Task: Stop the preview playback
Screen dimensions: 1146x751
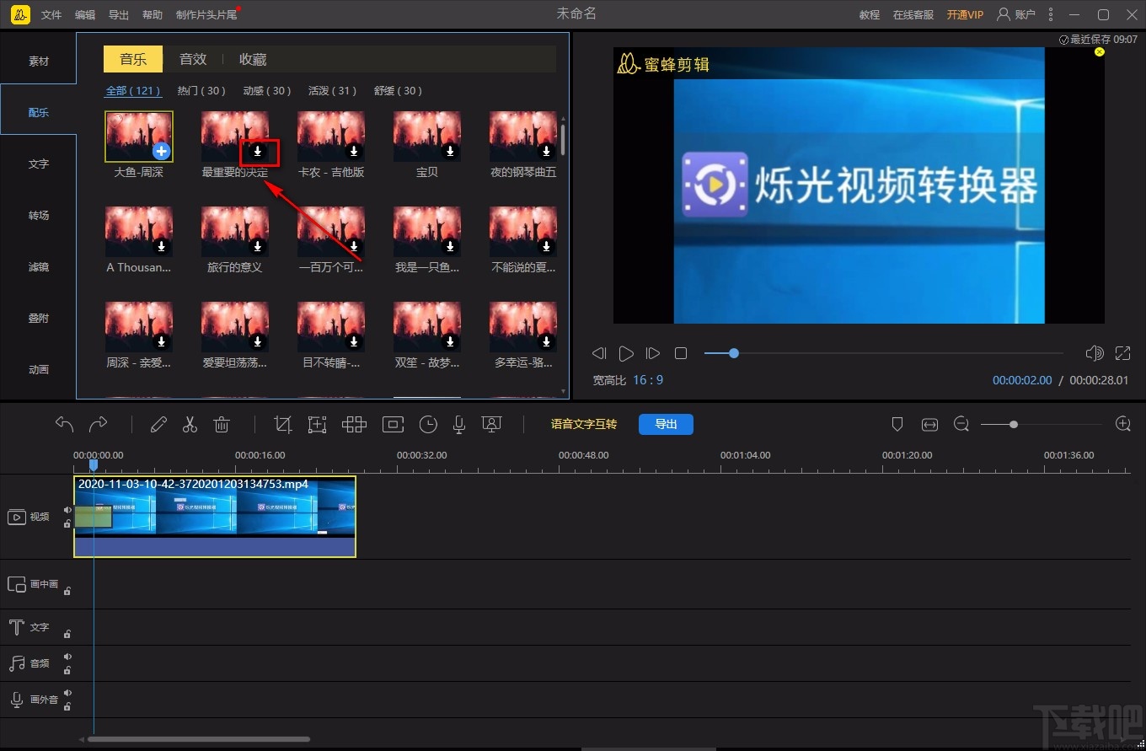Action: [681, 353]
